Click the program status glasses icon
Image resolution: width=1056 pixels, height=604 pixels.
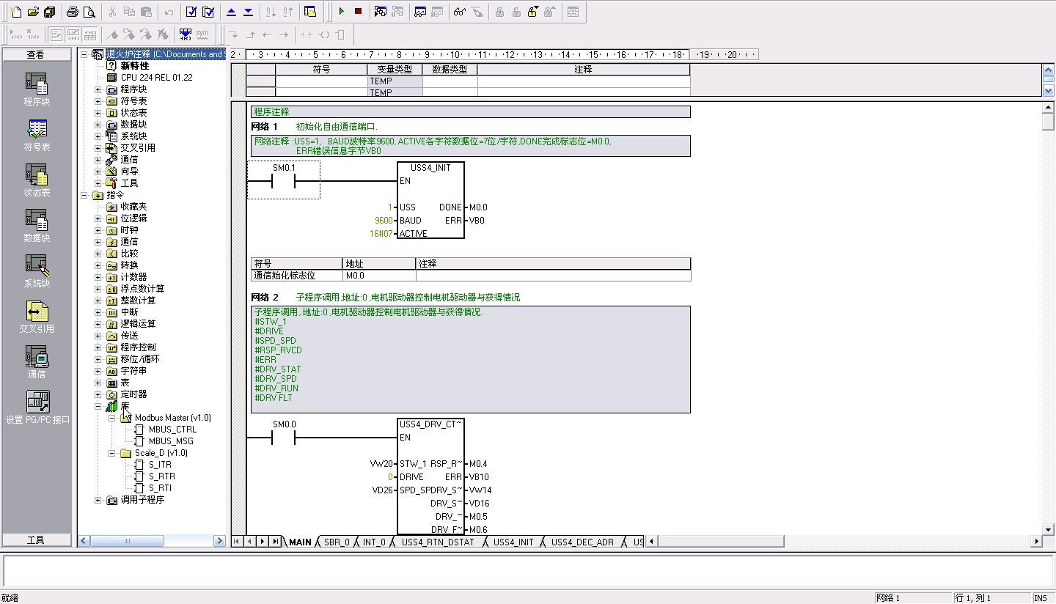pos(459,12)
